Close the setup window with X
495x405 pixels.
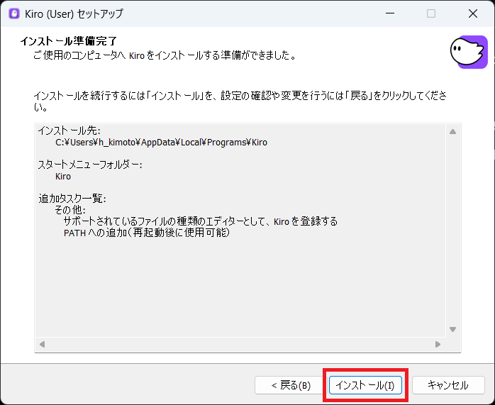472,13
